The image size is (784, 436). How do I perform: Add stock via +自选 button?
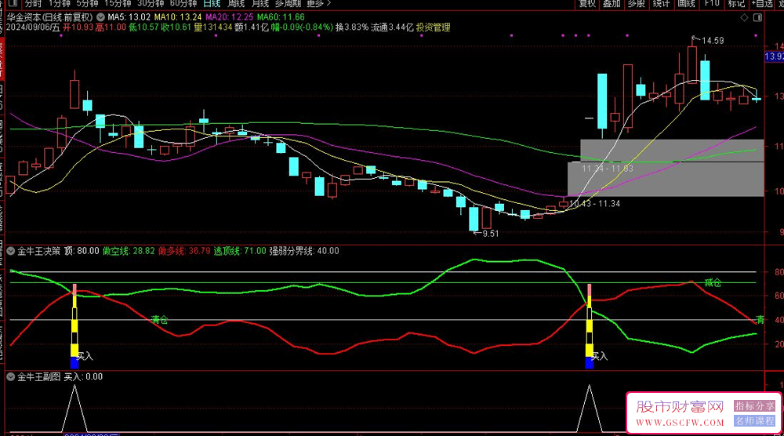pos(762,3)
